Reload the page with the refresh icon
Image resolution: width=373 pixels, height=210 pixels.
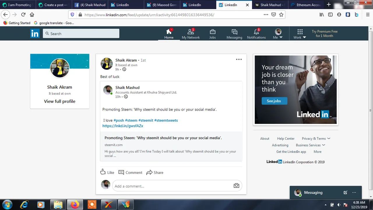tap(23, 15)
